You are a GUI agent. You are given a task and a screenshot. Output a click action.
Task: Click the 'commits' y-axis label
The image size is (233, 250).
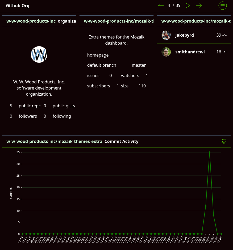[11, 193]
